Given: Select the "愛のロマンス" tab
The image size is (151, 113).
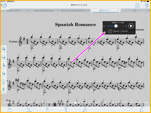Looking at the screenshot, I should click(x=104, y=11).
